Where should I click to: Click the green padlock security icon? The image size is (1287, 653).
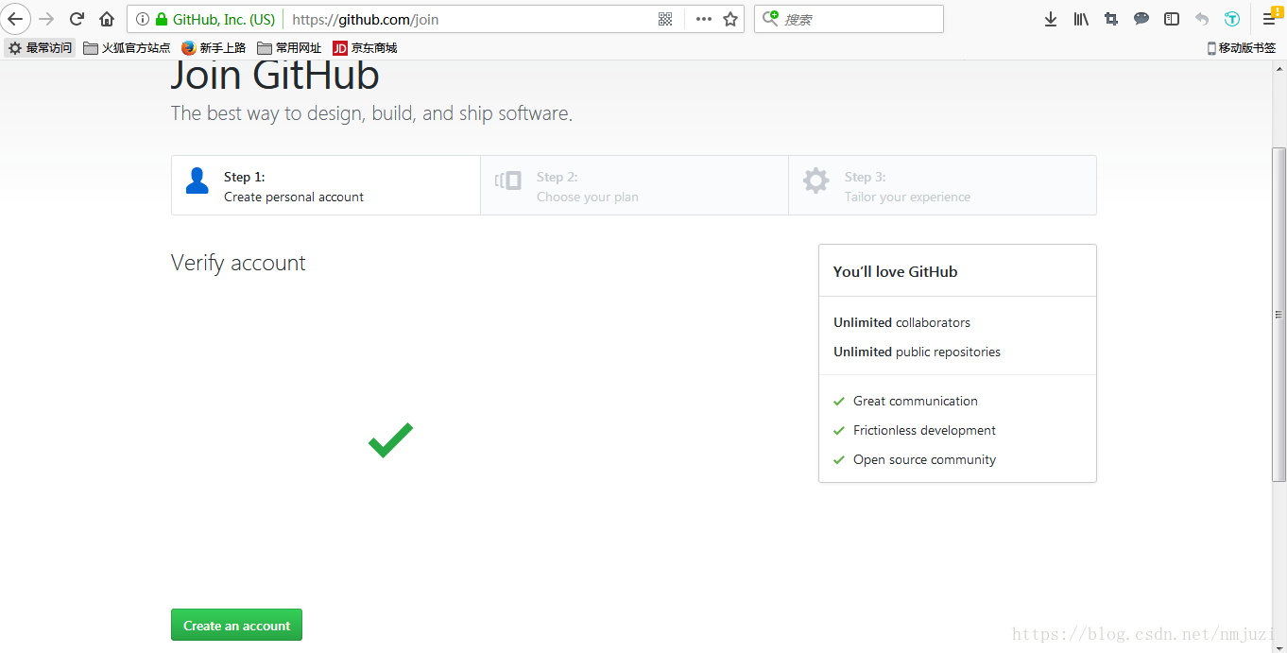(x=162, y=19)
